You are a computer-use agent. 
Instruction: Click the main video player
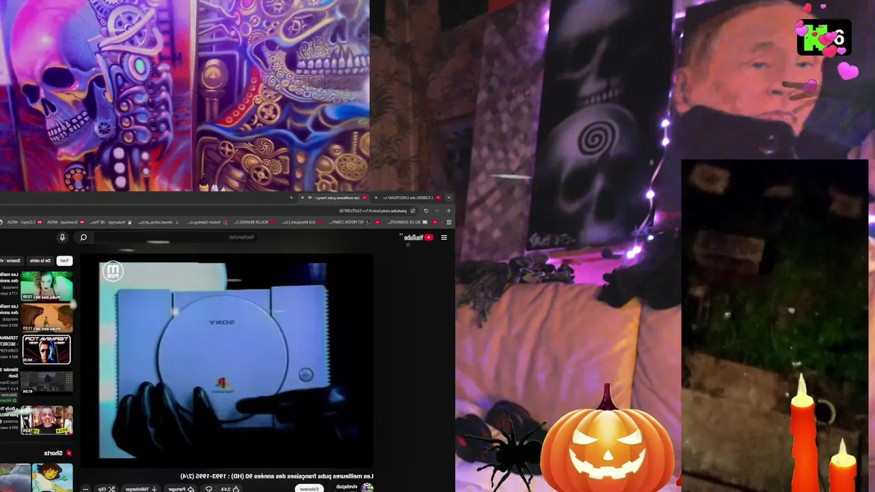[226, 359]
